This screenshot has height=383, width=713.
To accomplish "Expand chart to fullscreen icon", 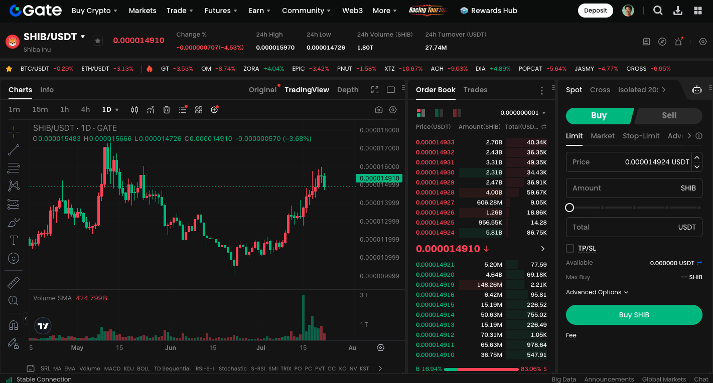I will pyautogui.click(x=375, y=90).
